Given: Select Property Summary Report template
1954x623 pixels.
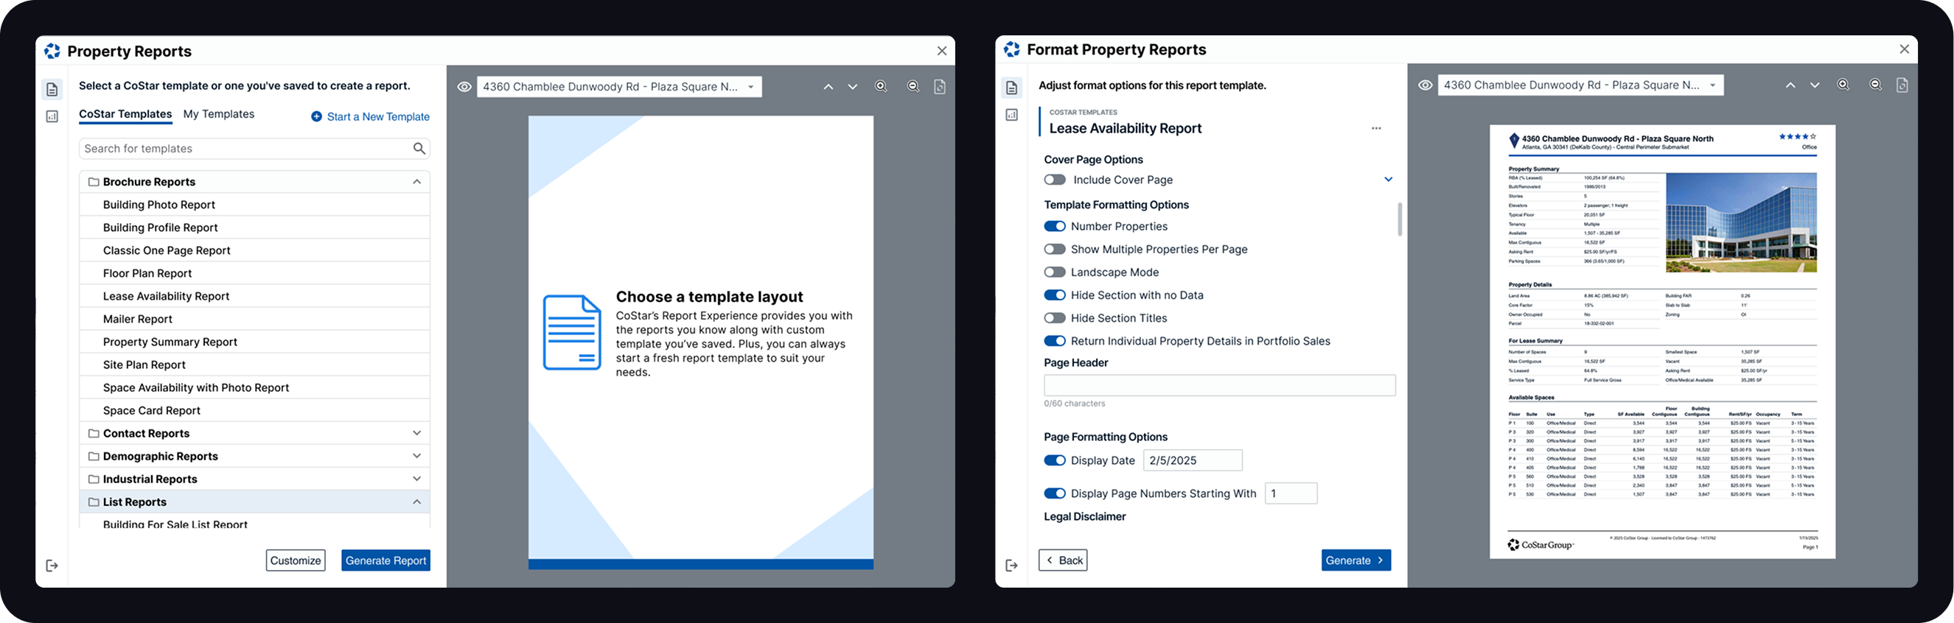Looking at the screenshot, I should tap(254, 342).
